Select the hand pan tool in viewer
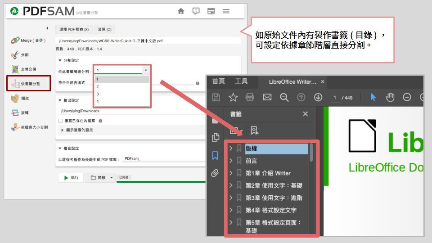This screenshot has height=243, width=432. point(390,97)
